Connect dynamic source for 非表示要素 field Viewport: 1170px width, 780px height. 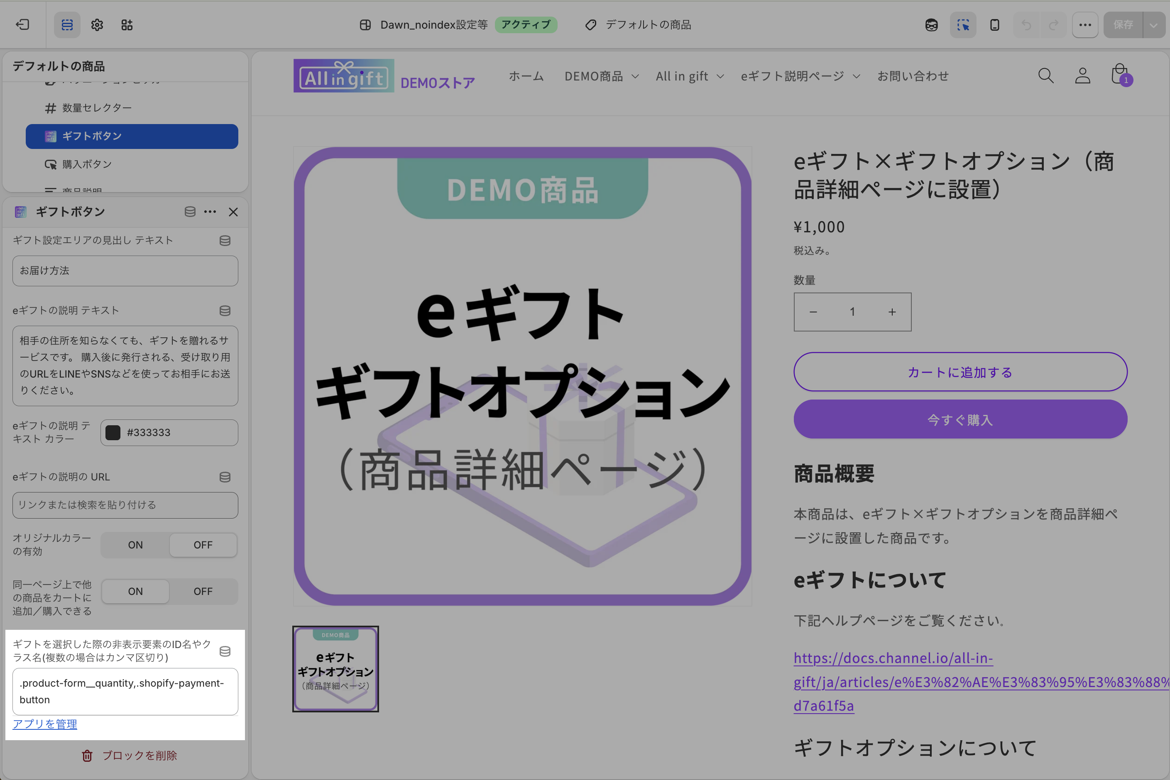click(x=225, y=651)
